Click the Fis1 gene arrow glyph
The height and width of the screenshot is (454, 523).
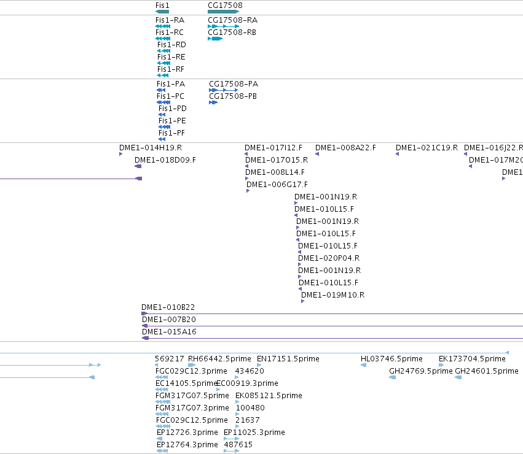[162, 12]
